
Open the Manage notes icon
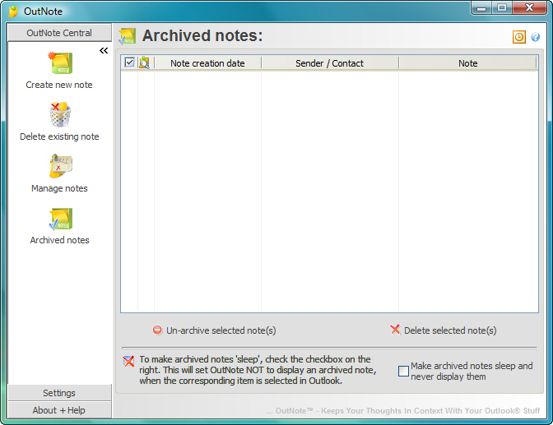[60, 166]
